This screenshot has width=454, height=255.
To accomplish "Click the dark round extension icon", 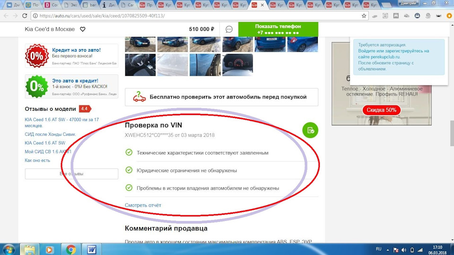I will point(417,16).
